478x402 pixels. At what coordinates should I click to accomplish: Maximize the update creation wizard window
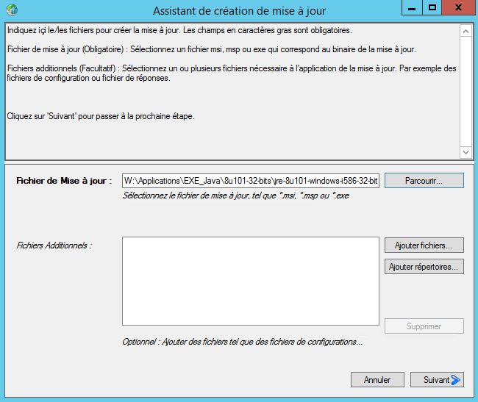(x=433, y=8)
